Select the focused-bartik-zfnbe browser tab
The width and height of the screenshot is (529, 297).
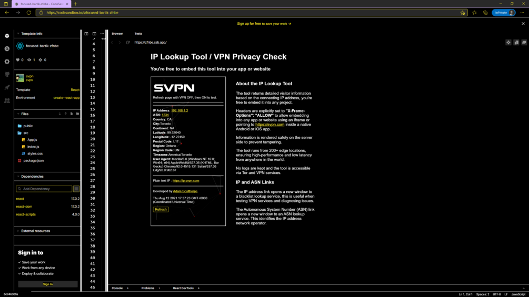point(41,4)
